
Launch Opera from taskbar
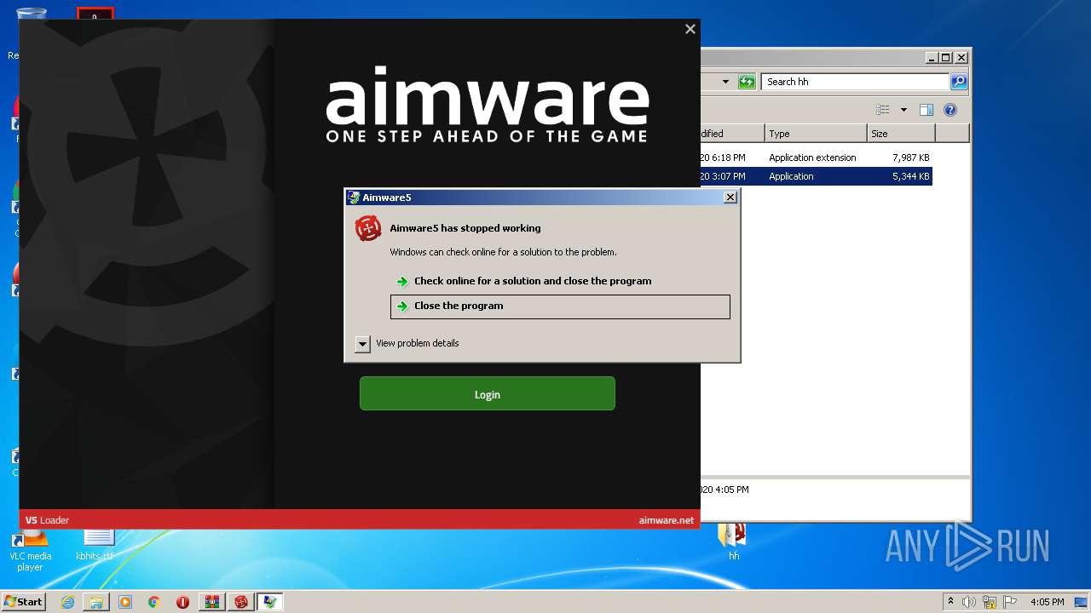[x=182, y=602]
